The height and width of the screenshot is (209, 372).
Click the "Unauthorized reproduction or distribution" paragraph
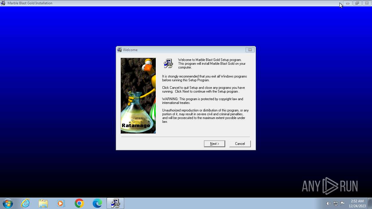(x=205, y=116)
